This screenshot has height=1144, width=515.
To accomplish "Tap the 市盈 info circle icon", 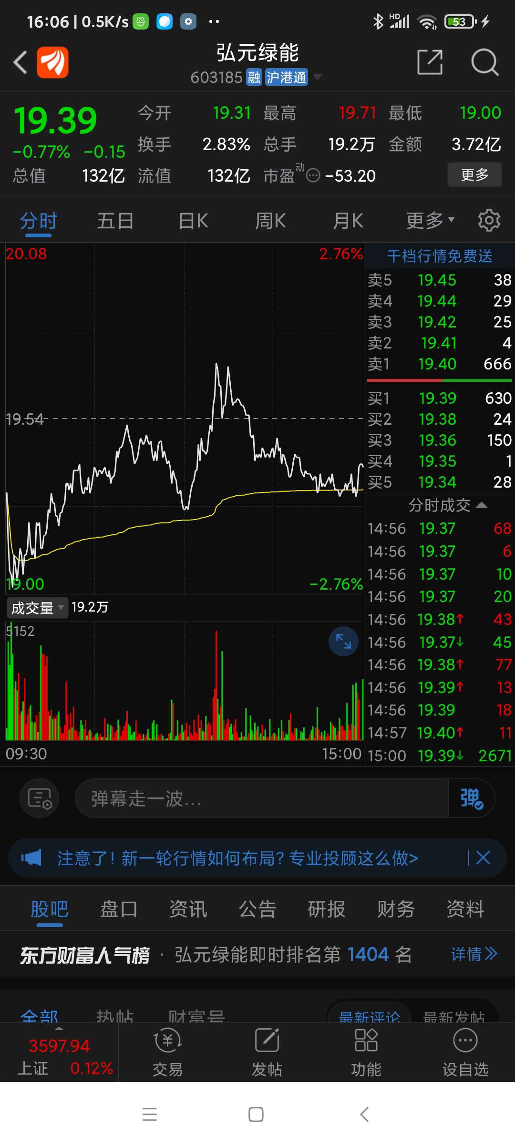I will [313, 175].
